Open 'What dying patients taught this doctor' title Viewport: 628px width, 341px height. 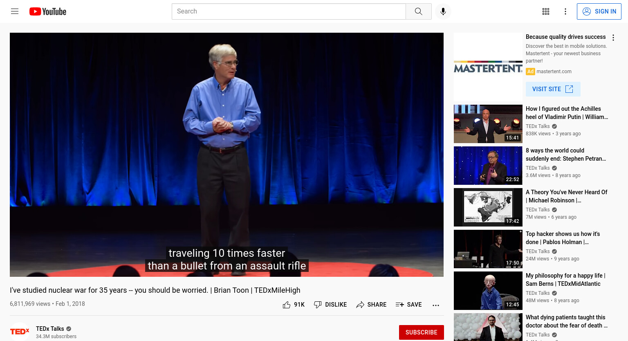[x=566, y=321]
